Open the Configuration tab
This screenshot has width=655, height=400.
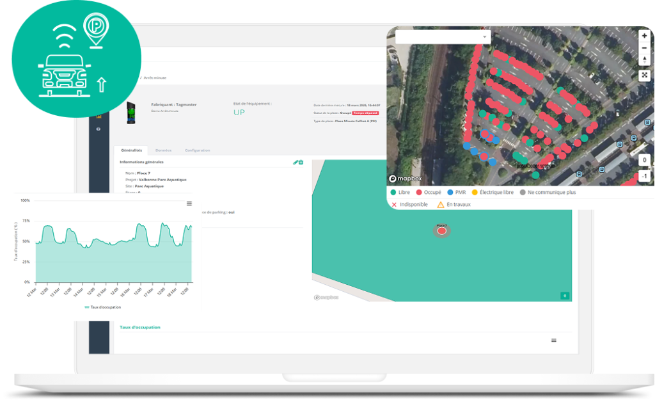198,150
